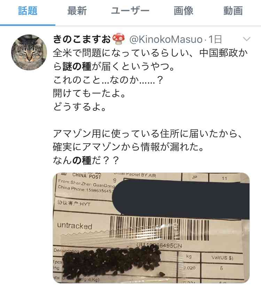This screenshot has width=261, height=286.
Task: Open the @KinokoMasuo handle link
Action: coord(166,39)
